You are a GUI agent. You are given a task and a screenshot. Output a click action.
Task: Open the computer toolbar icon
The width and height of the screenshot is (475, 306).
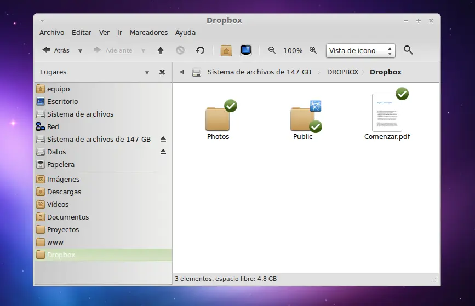[x=246, y=50]
